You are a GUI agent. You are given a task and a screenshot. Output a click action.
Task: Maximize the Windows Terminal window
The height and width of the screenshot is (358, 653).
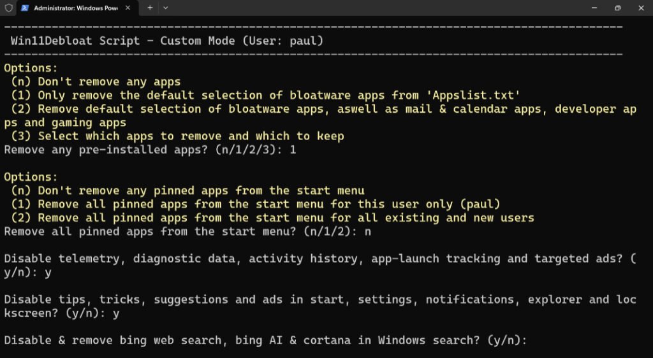[617, 8]
